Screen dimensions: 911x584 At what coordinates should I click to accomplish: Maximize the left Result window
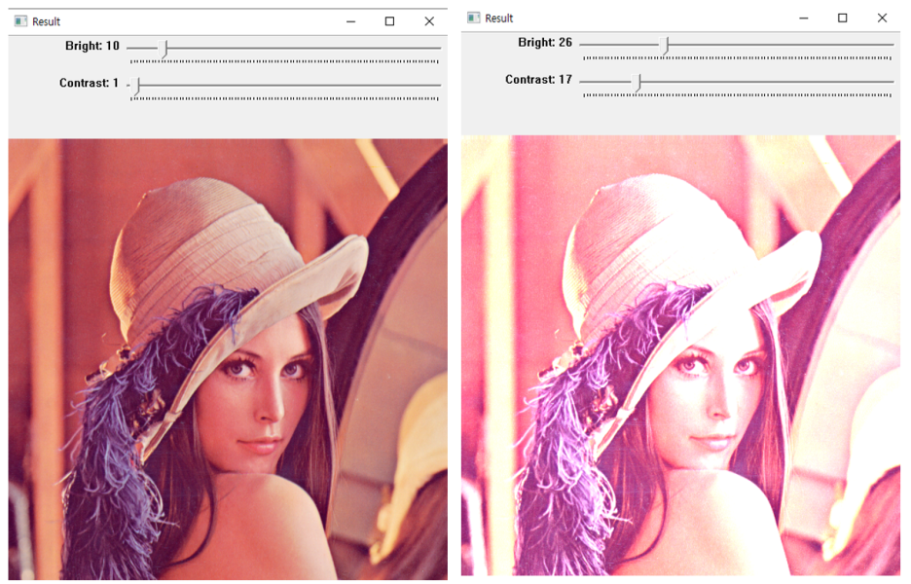390,21
